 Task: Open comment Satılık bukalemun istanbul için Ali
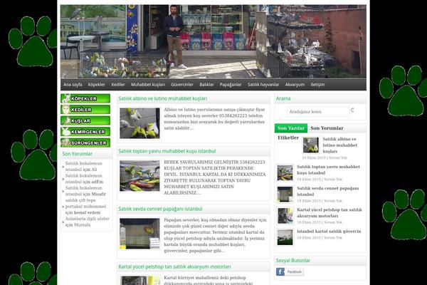pyautogui.click(x=83, y=166)
